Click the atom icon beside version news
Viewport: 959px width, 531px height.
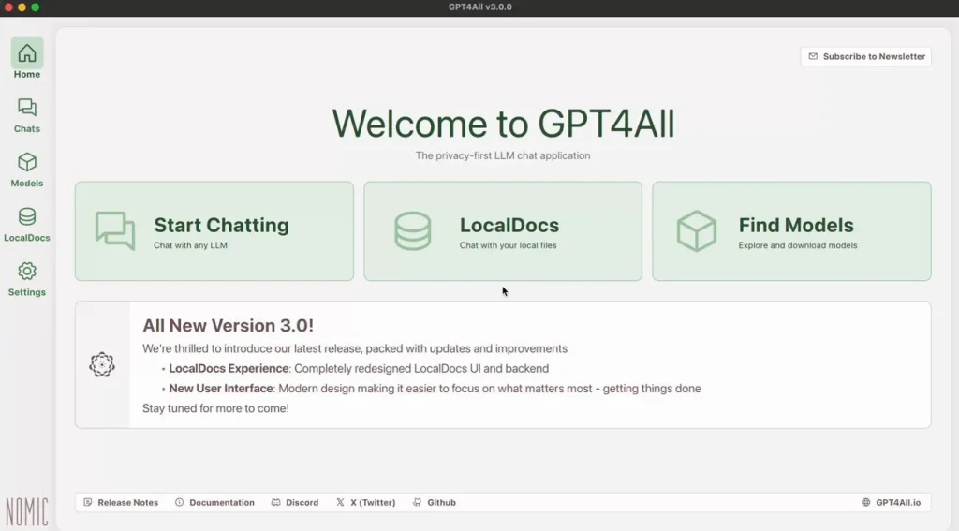point(102,364)
